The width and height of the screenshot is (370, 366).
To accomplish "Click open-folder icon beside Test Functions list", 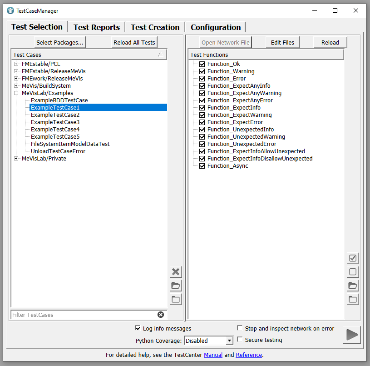I will [x=353, y=286].
